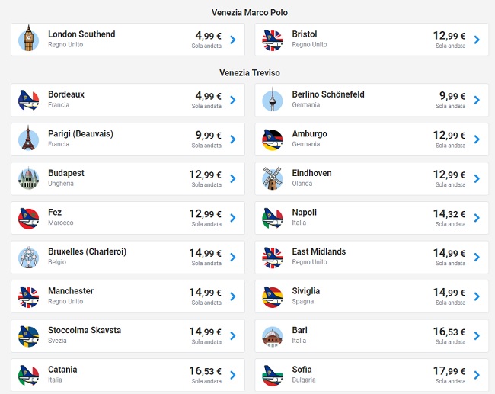Screen dimensions: 495x394
Task: Click the Amburgo 12,99 € price
Action: coord(449,135)
